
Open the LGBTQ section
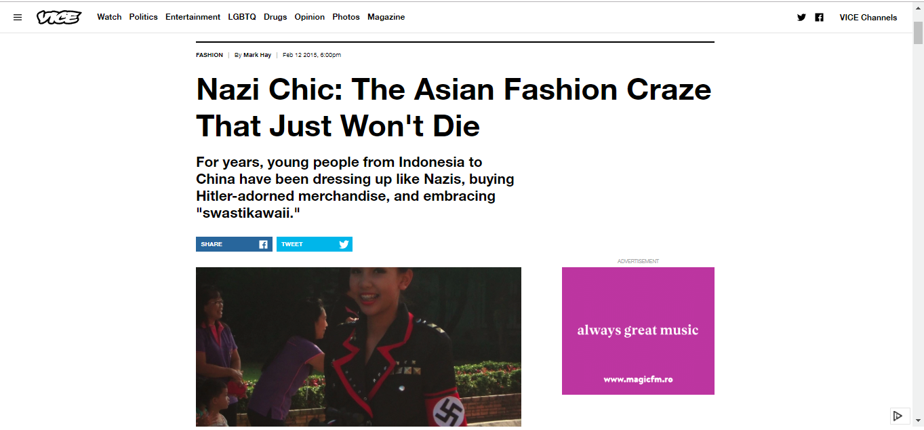[x=242, y=17]
